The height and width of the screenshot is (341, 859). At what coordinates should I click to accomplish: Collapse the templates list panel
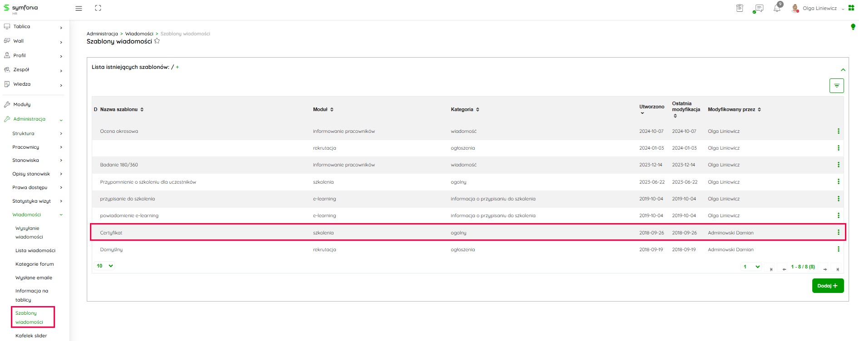tap(843, 70)
